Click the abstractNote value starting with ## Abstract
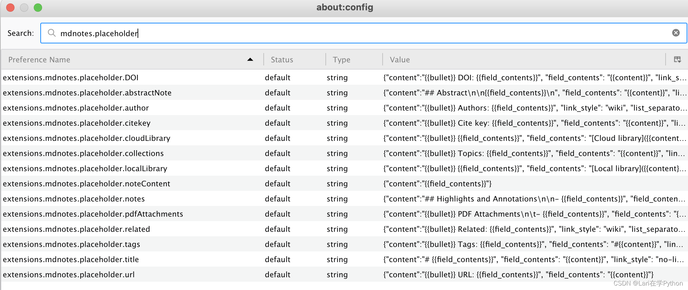This screenshot has height=290, width=688. pos(535,93)
